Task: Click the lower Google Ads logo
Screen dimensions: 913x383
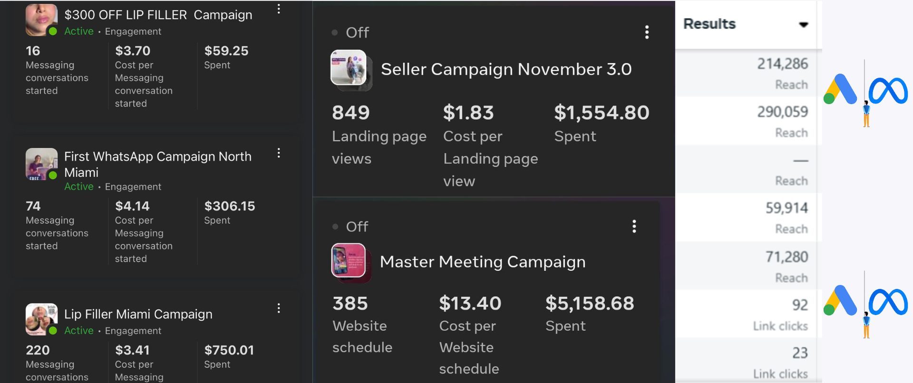Action: click(x=840, y=300)
